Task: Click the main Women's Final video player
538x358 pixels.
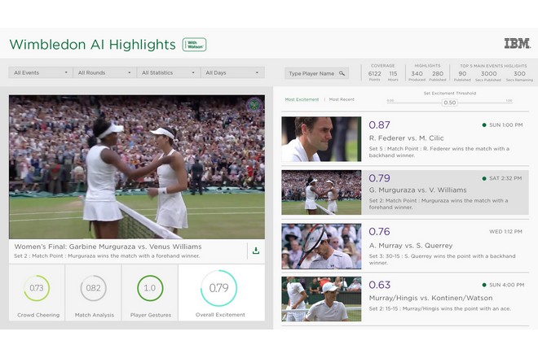Action: (137, 167)
